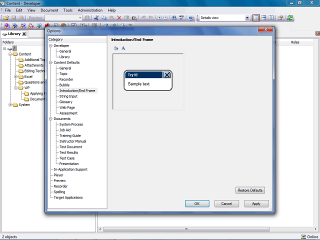Click the X in Try It! sample bubble

tap(167, 75)
